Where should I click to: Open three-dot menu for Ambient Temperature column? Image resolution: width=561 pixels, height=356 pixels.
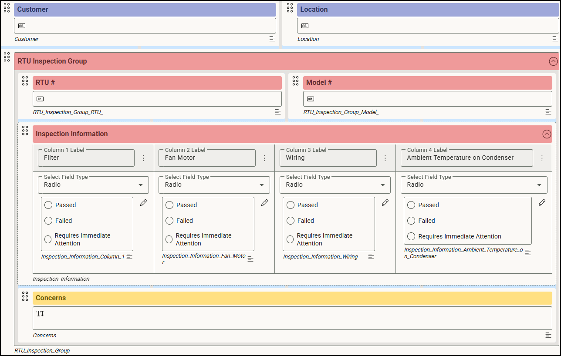click(542, 158)
